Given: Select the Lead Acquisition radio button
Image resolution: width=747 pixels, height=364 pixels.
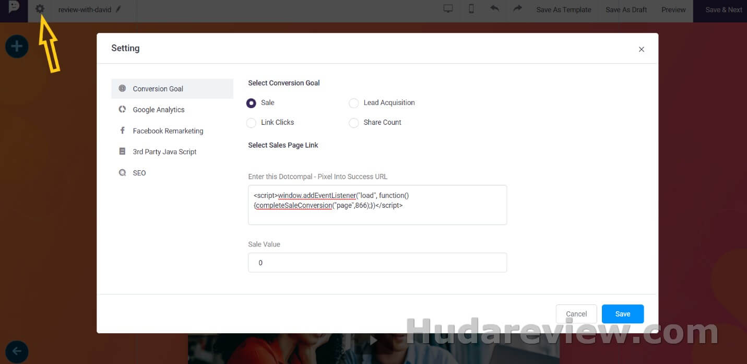Looking at the screenshot, I should 353,103.
